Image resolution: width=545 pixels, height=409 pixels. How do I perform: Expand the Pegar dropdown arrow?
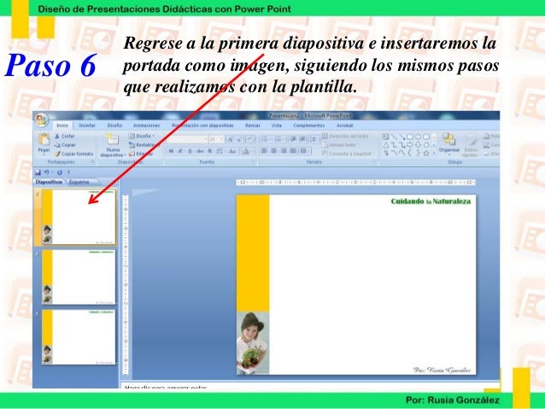click(44, 153)
